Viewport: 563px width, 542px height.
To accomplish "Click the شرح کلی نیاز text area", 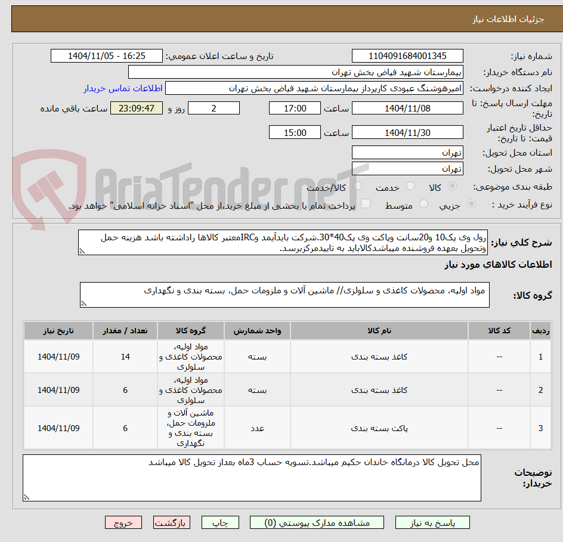I will tap(283, 243).
